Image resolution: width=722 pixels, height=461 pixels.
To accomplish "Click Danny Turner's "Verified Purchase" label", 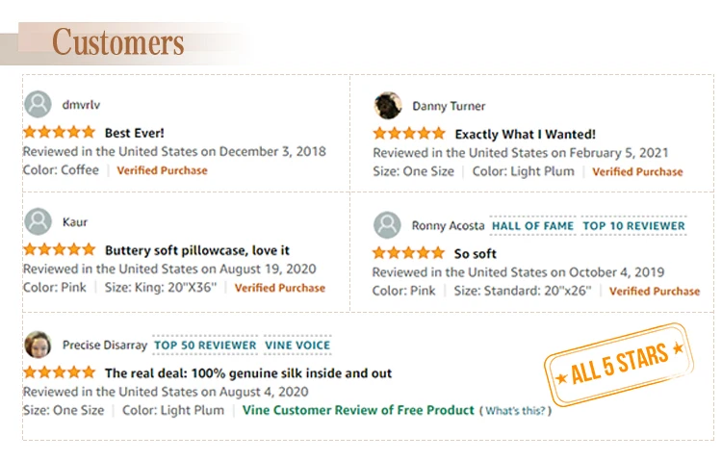I will click(x=637, y=172).
